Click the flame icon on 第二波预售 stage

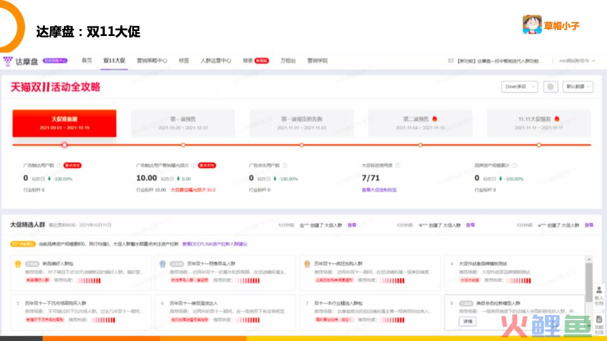point(435,119)
